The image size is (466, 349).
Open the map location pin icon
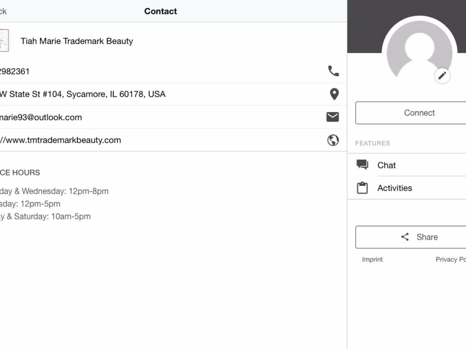pyautogui.click(x=334, y=94)
